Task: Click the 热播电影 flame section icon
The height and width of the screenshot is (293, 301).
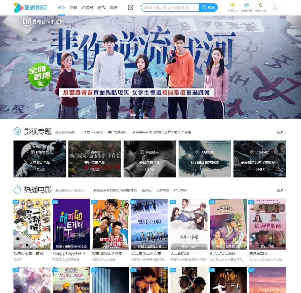Action: click(x=17, y=189)
